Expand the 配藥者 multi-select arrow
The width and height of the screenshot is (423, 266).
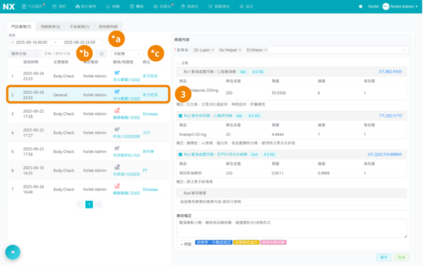coord(404,50)
